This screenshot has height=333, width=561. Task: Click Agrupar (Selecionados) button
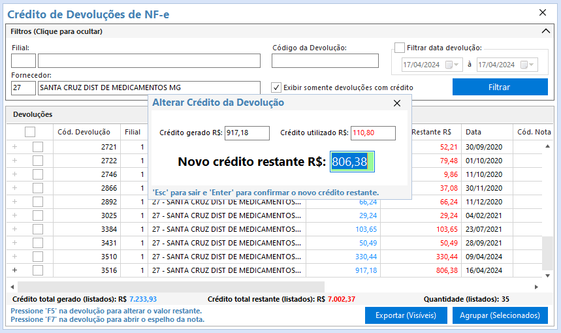point(500,315)
